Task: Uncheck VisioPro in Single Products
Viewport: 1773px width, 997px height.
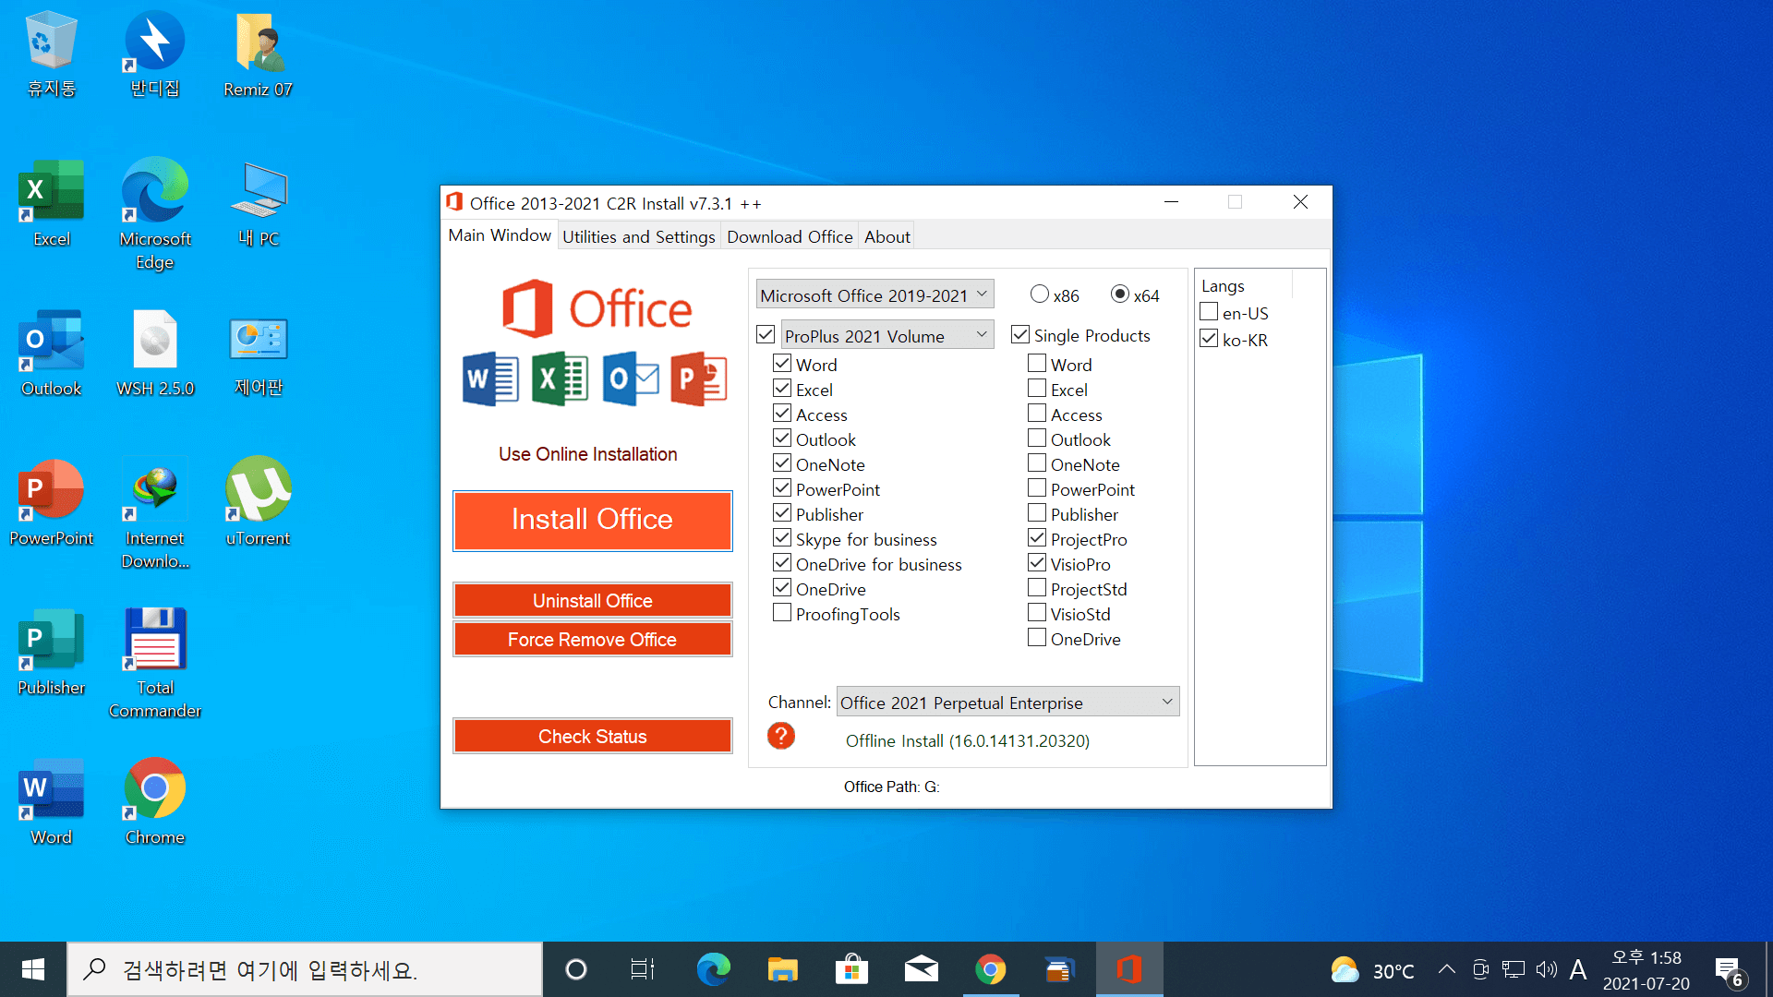Action: 1037,563
